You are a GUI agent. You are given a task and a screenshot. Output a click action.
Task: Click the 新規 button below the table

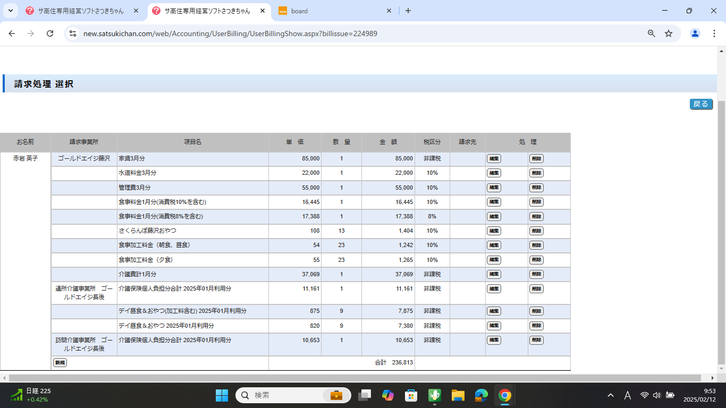60,363
